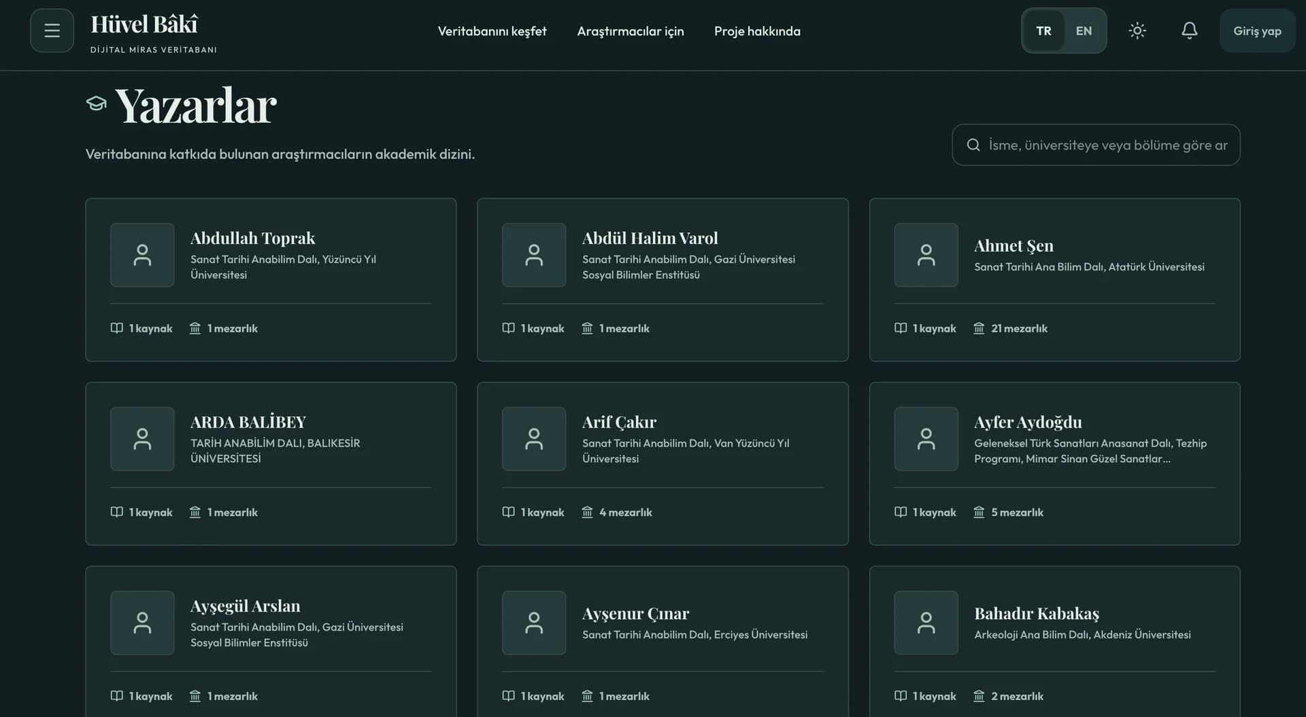Open Bahadır Kabakaş author name

point(1037,614)
